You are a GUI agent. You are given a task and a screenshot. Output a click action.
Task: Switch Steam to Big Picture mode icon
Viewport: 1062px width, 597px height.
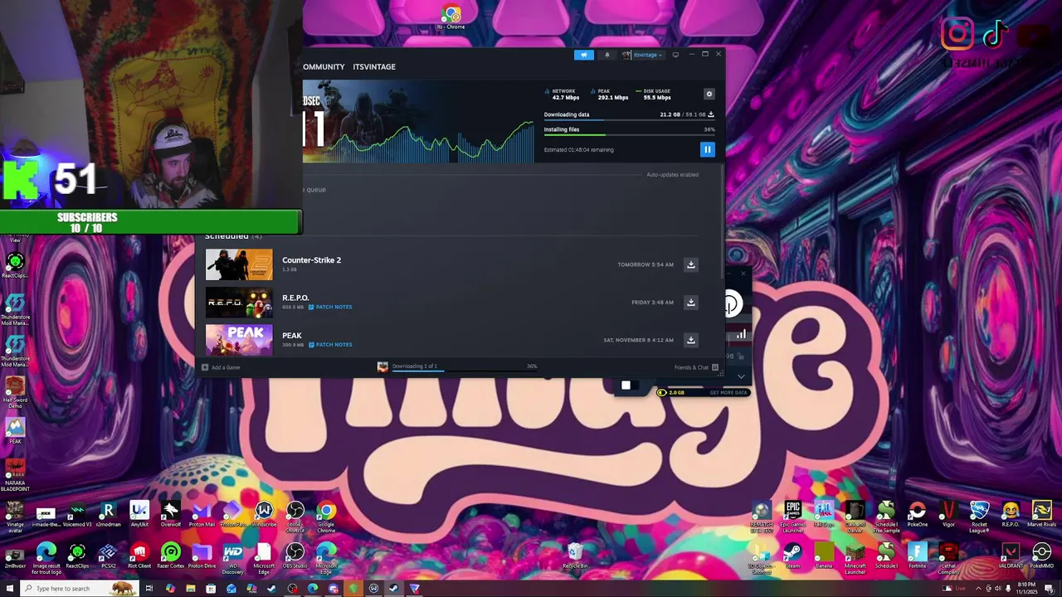[675, 55]
